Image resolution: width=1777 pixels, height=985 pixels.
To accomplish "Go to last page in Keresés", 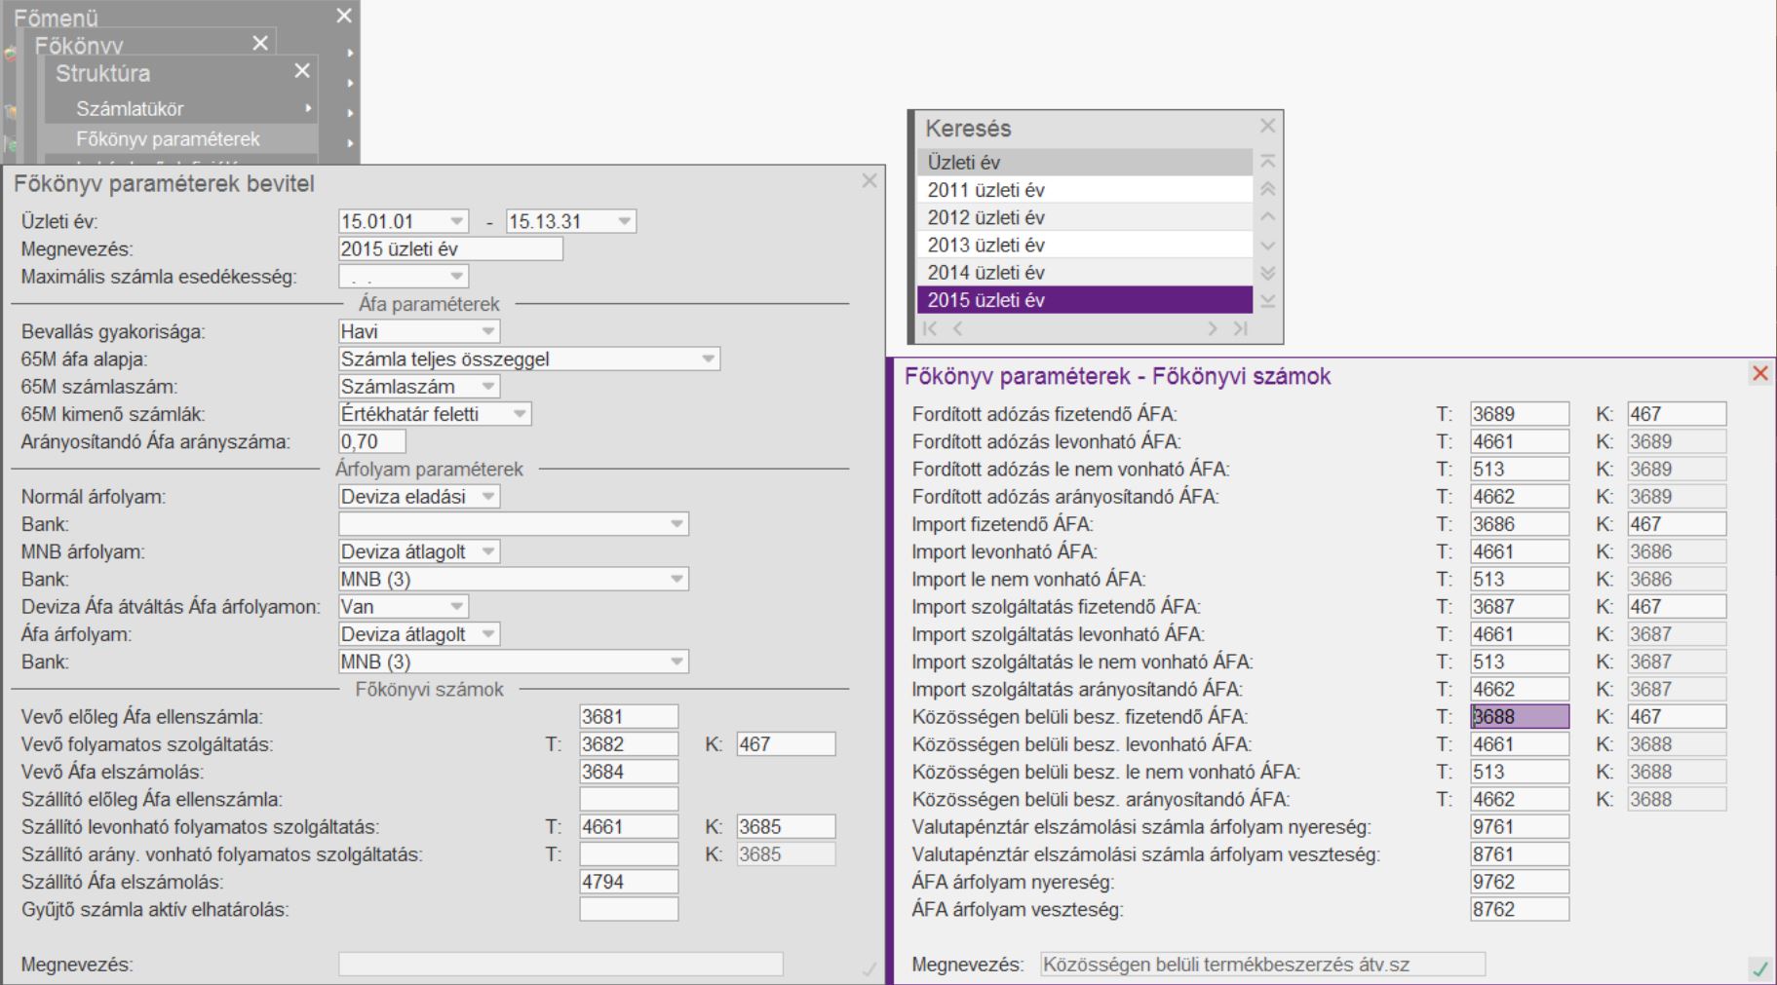I will point(1241,329).
